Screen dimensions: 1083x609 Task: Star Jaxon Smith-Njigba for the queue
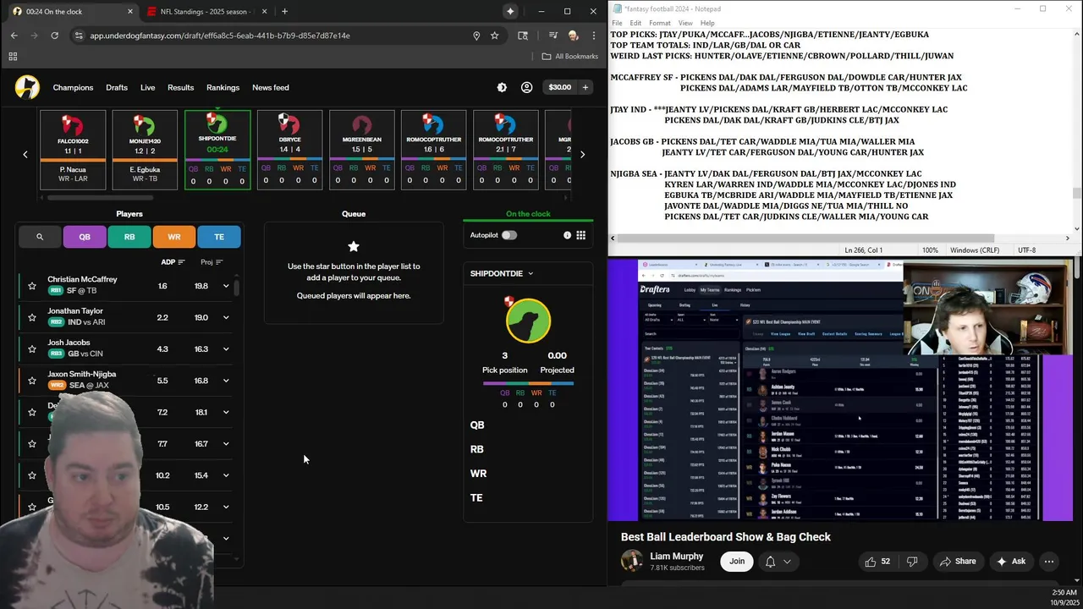click(x=32, y=381)
